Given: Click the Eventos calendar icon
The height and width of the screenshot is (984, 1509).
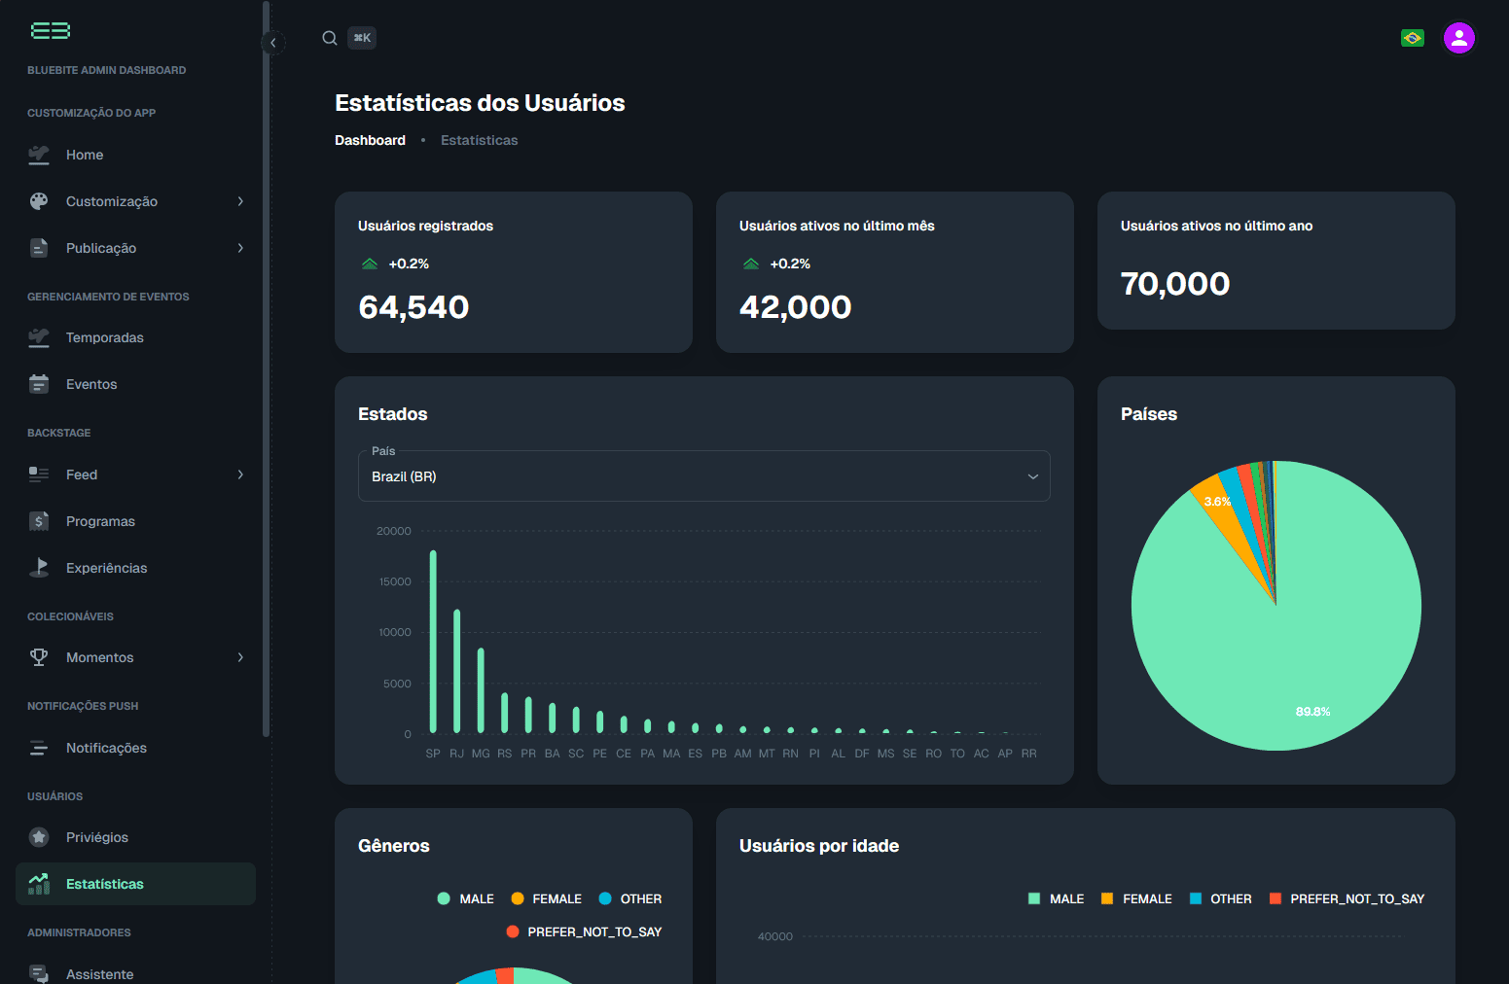Looking at the screenshot, I should click(38, 384).
